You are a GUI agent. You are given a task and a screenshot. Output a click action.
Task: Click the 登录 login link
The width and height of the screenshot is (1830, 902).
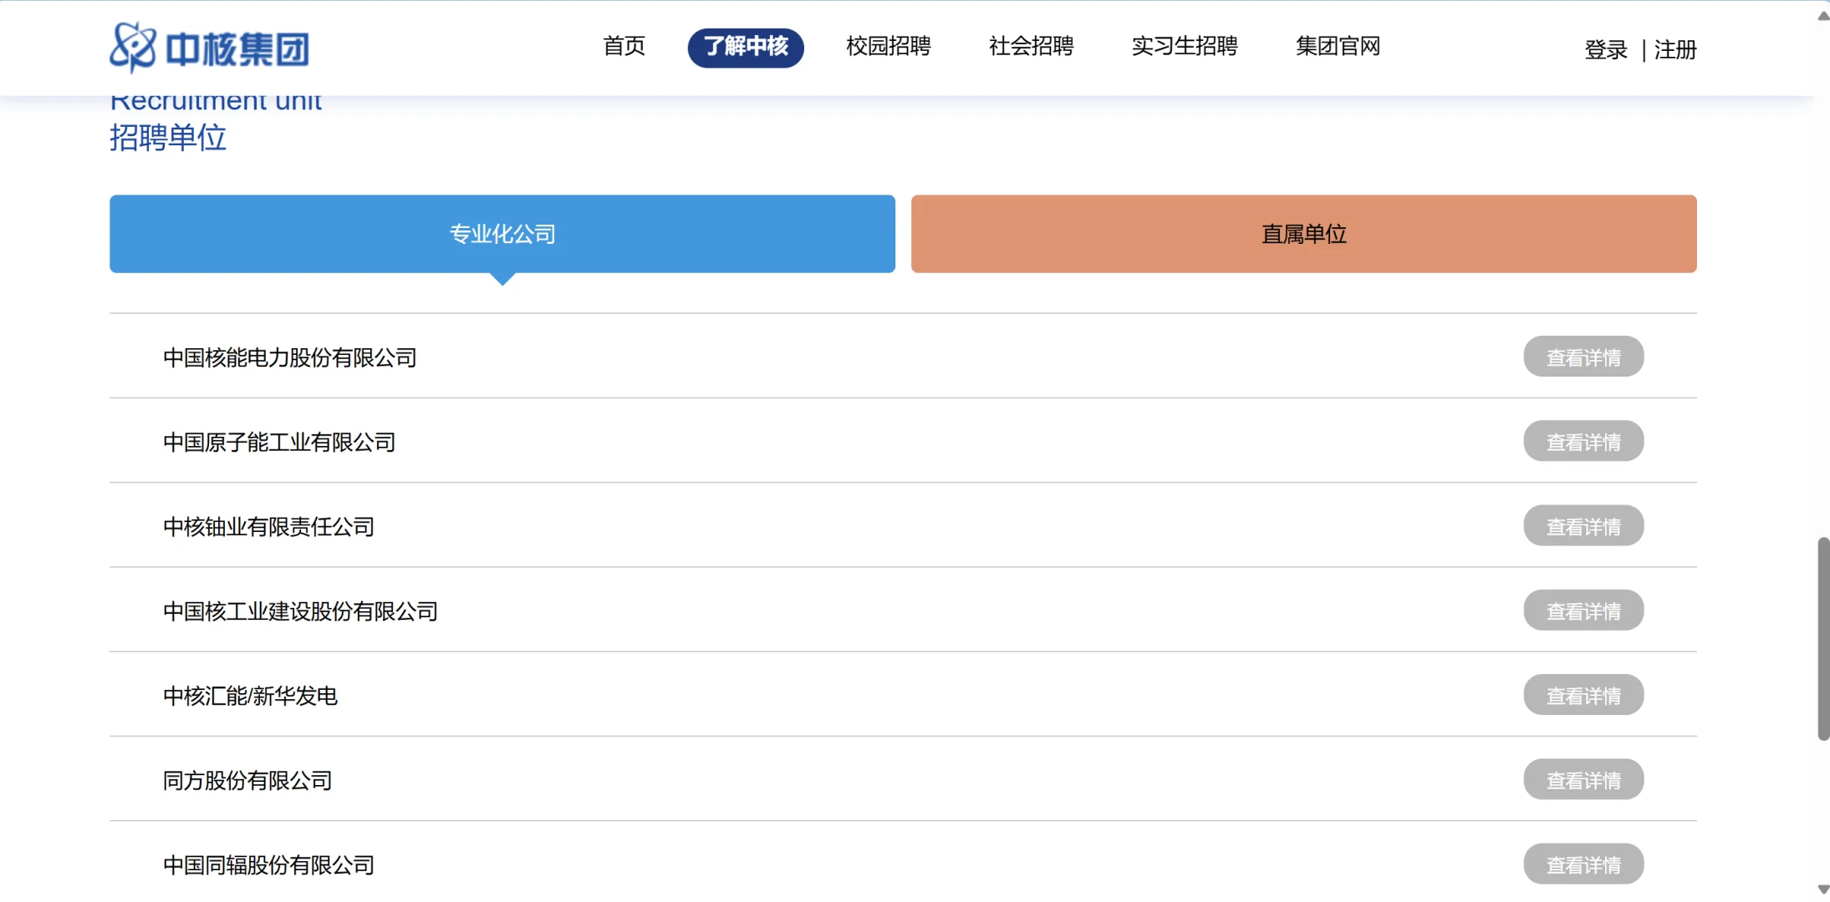point(1605,50)
